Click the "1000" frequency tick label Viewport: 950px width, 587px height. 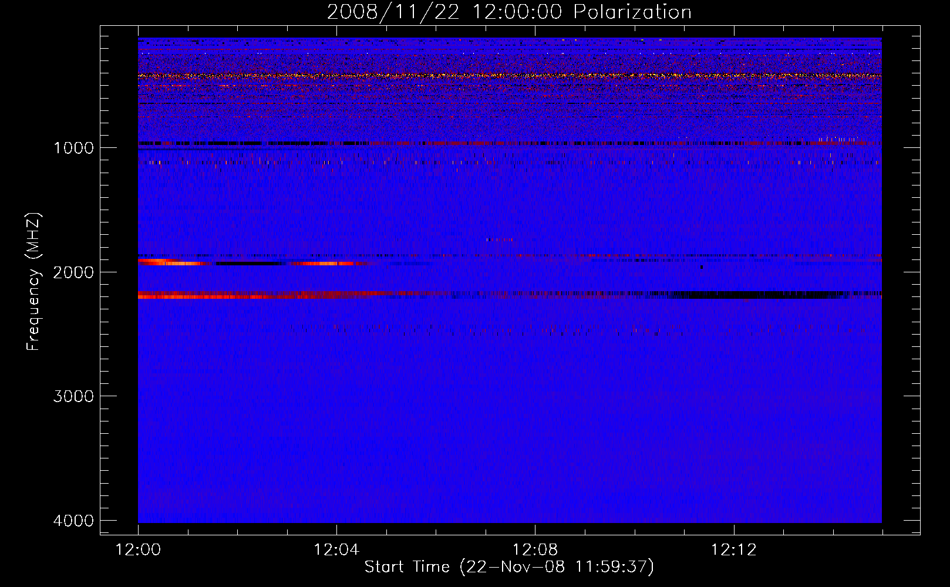73,147
